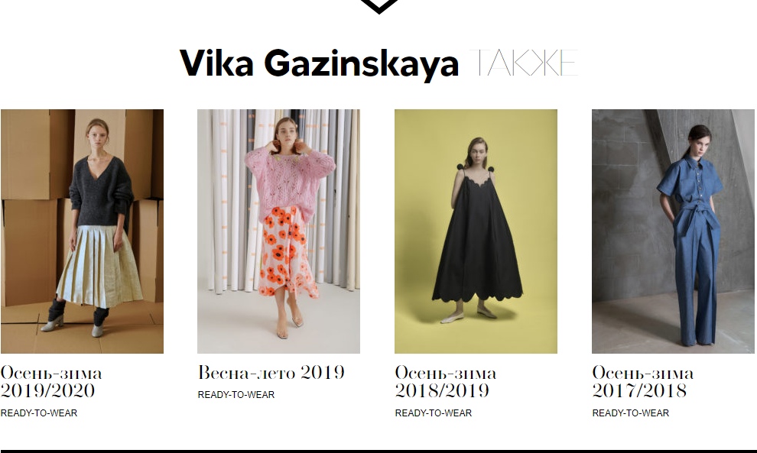Click the black horizontal bar at page bottom
This screenshot has height=453, width=757.
tap(378, 451)
